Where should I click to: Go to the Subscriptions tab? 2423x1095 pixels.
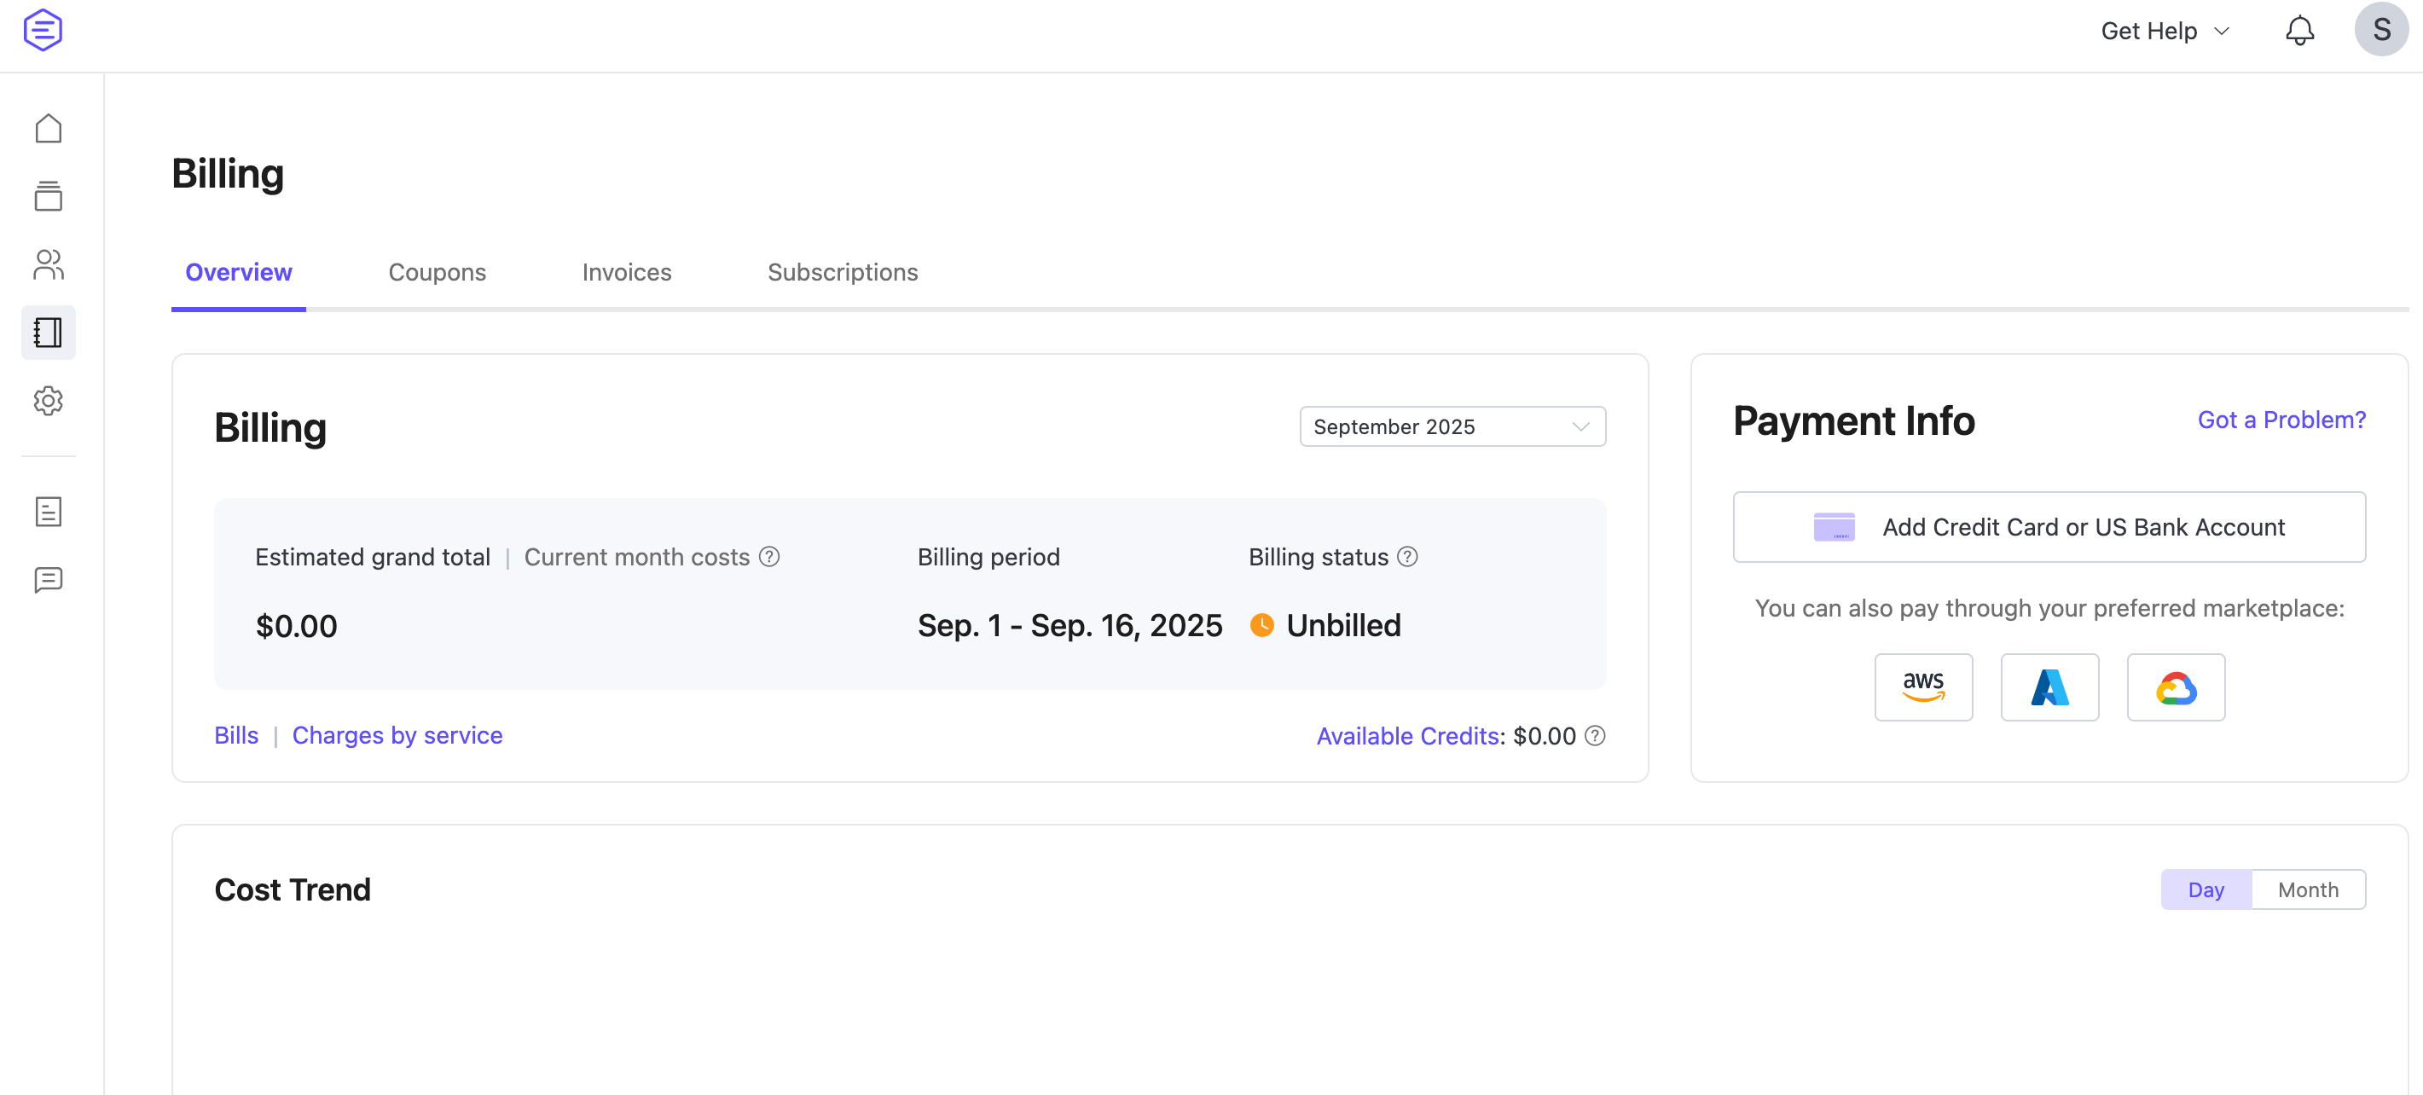coord(842,272)
